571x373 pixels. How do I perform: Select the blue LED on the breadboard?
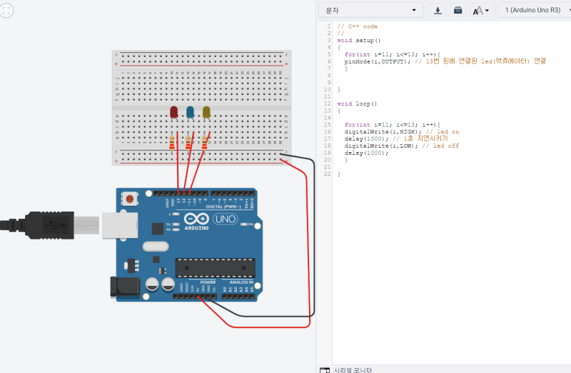click(x=190, y=113)
